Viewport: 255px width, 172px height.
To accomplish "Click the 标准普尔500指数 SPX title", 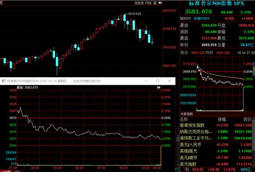I will (x=216, y=4).
